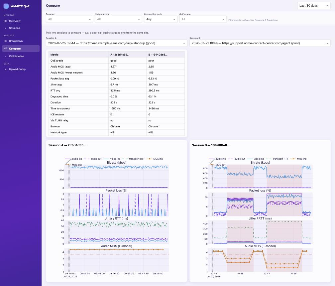Screen dimensions: 335x286
Task: Click the WebRTC QoE logo square
Action: (6, 6)
